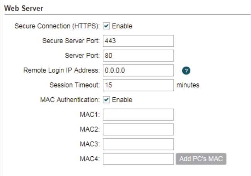The height and width of the screenshot is (176, 251).
Task: Select the MAC2 input box
Action: (138, 129)
